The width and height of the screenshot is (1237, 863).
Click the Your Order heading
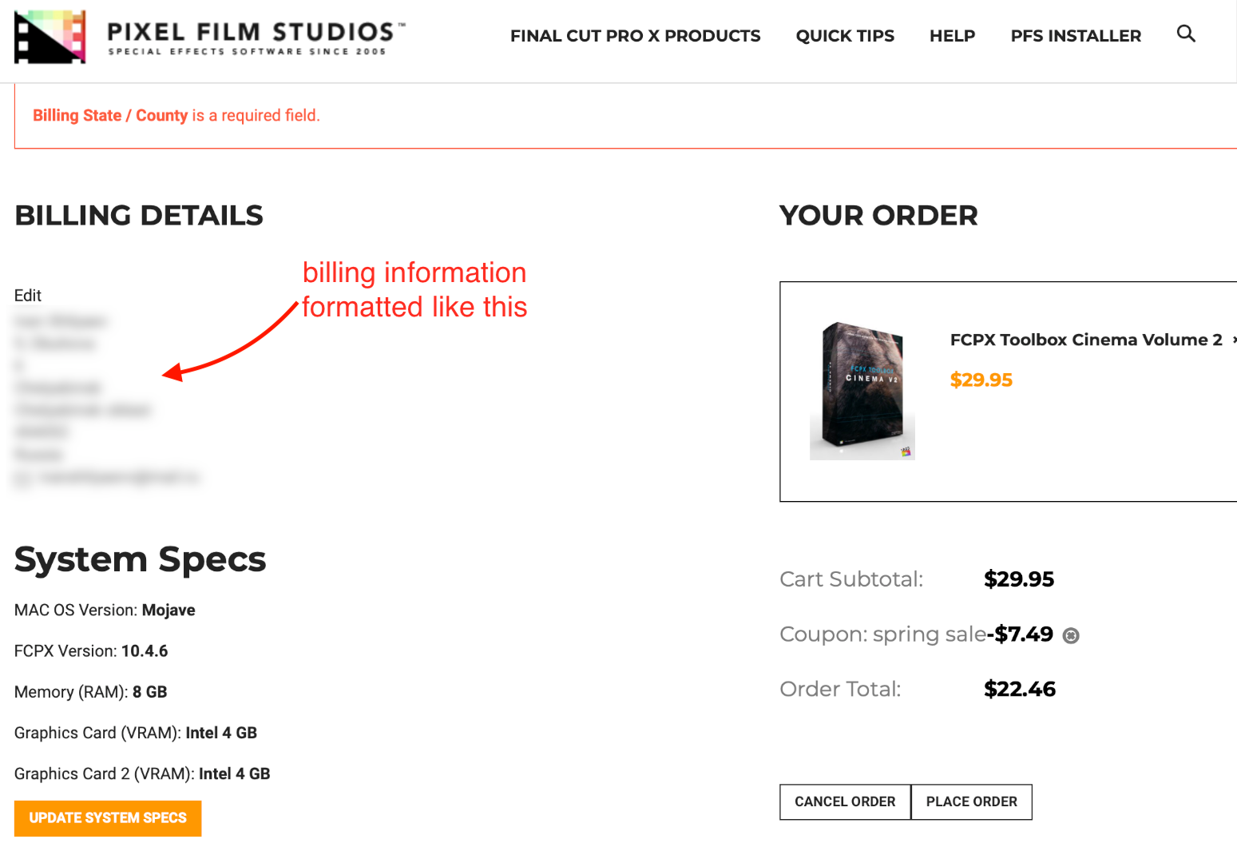(x=878, y=216)
